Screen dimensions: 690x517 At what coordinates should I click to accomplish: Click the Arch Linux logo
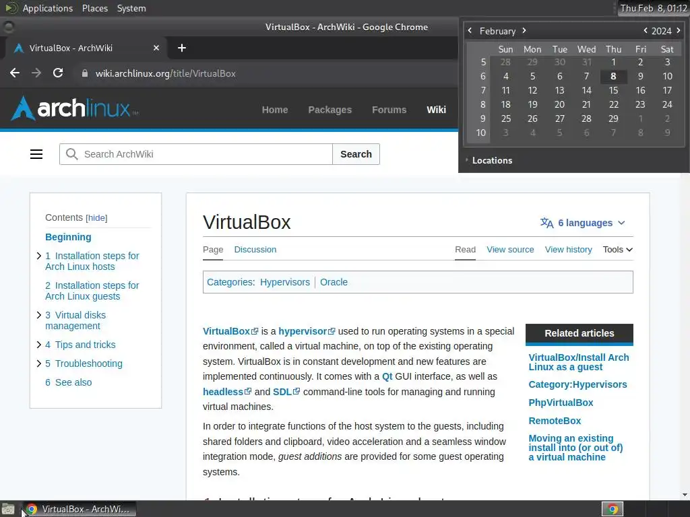click(x=75, y=108)
